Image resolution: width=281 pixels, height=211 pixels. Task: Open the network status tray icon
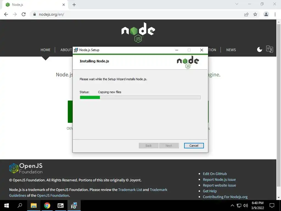coord(239,206)
